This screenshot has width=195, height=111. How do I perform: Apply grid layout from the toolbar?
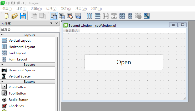tap(122, 16)
